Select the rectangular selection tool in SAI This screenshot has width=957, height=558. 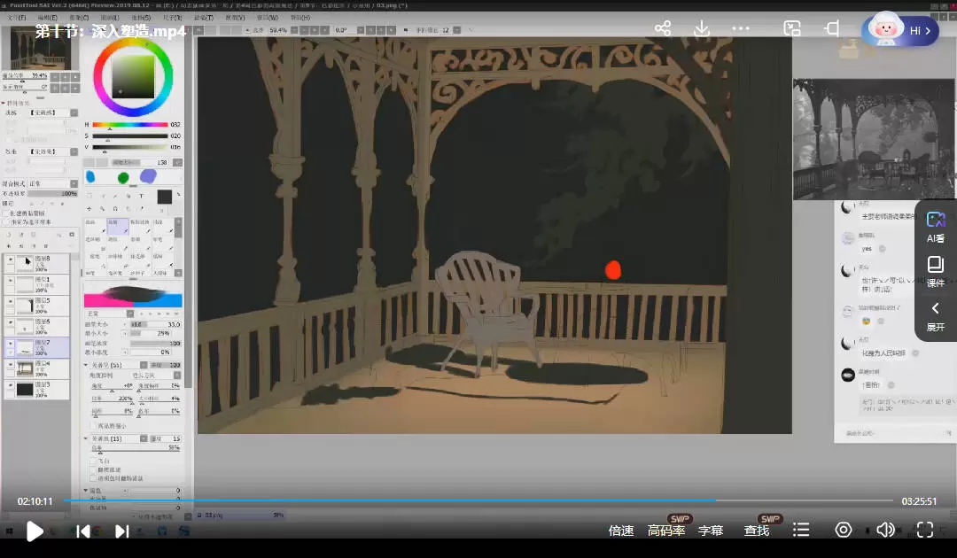[x=89, y=197]
